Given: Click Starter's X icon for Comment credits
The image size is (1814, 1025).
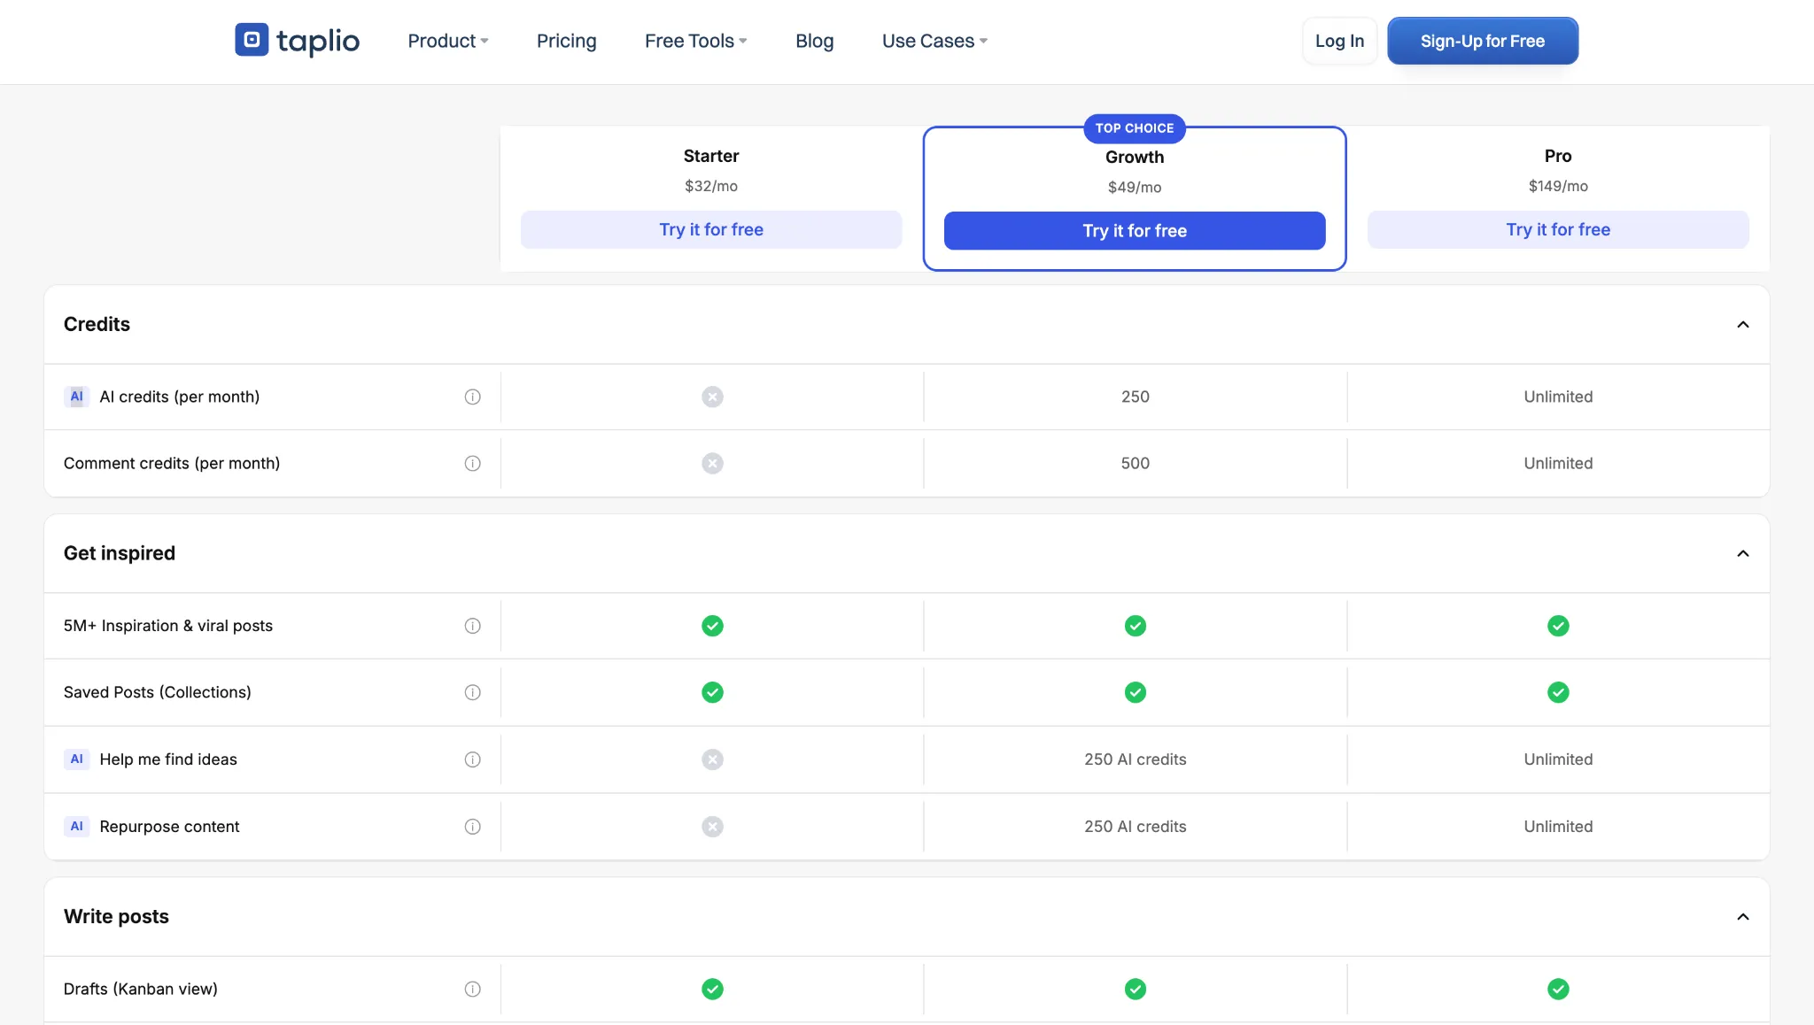Looking at the screenshot, I should [712, 463].
